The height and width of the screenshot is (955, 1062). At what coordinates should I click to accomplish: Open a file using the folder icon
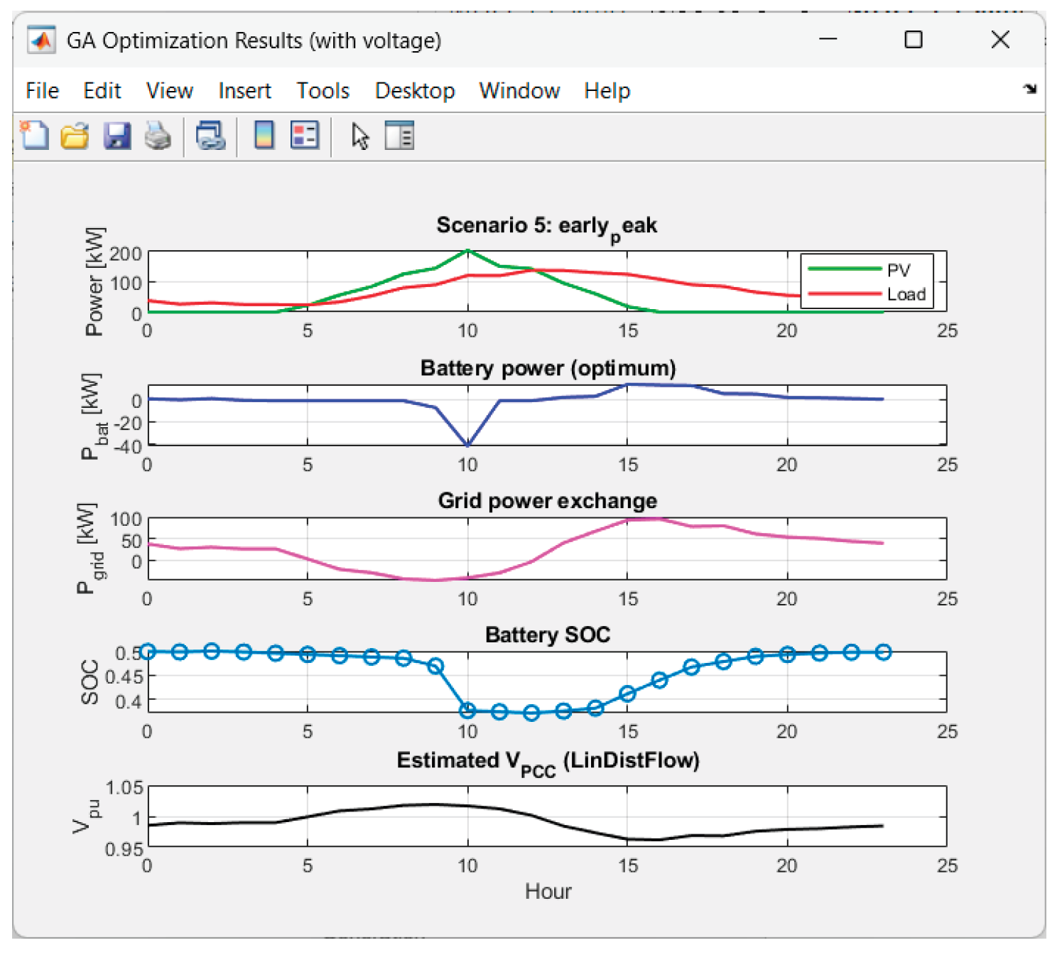75,135
